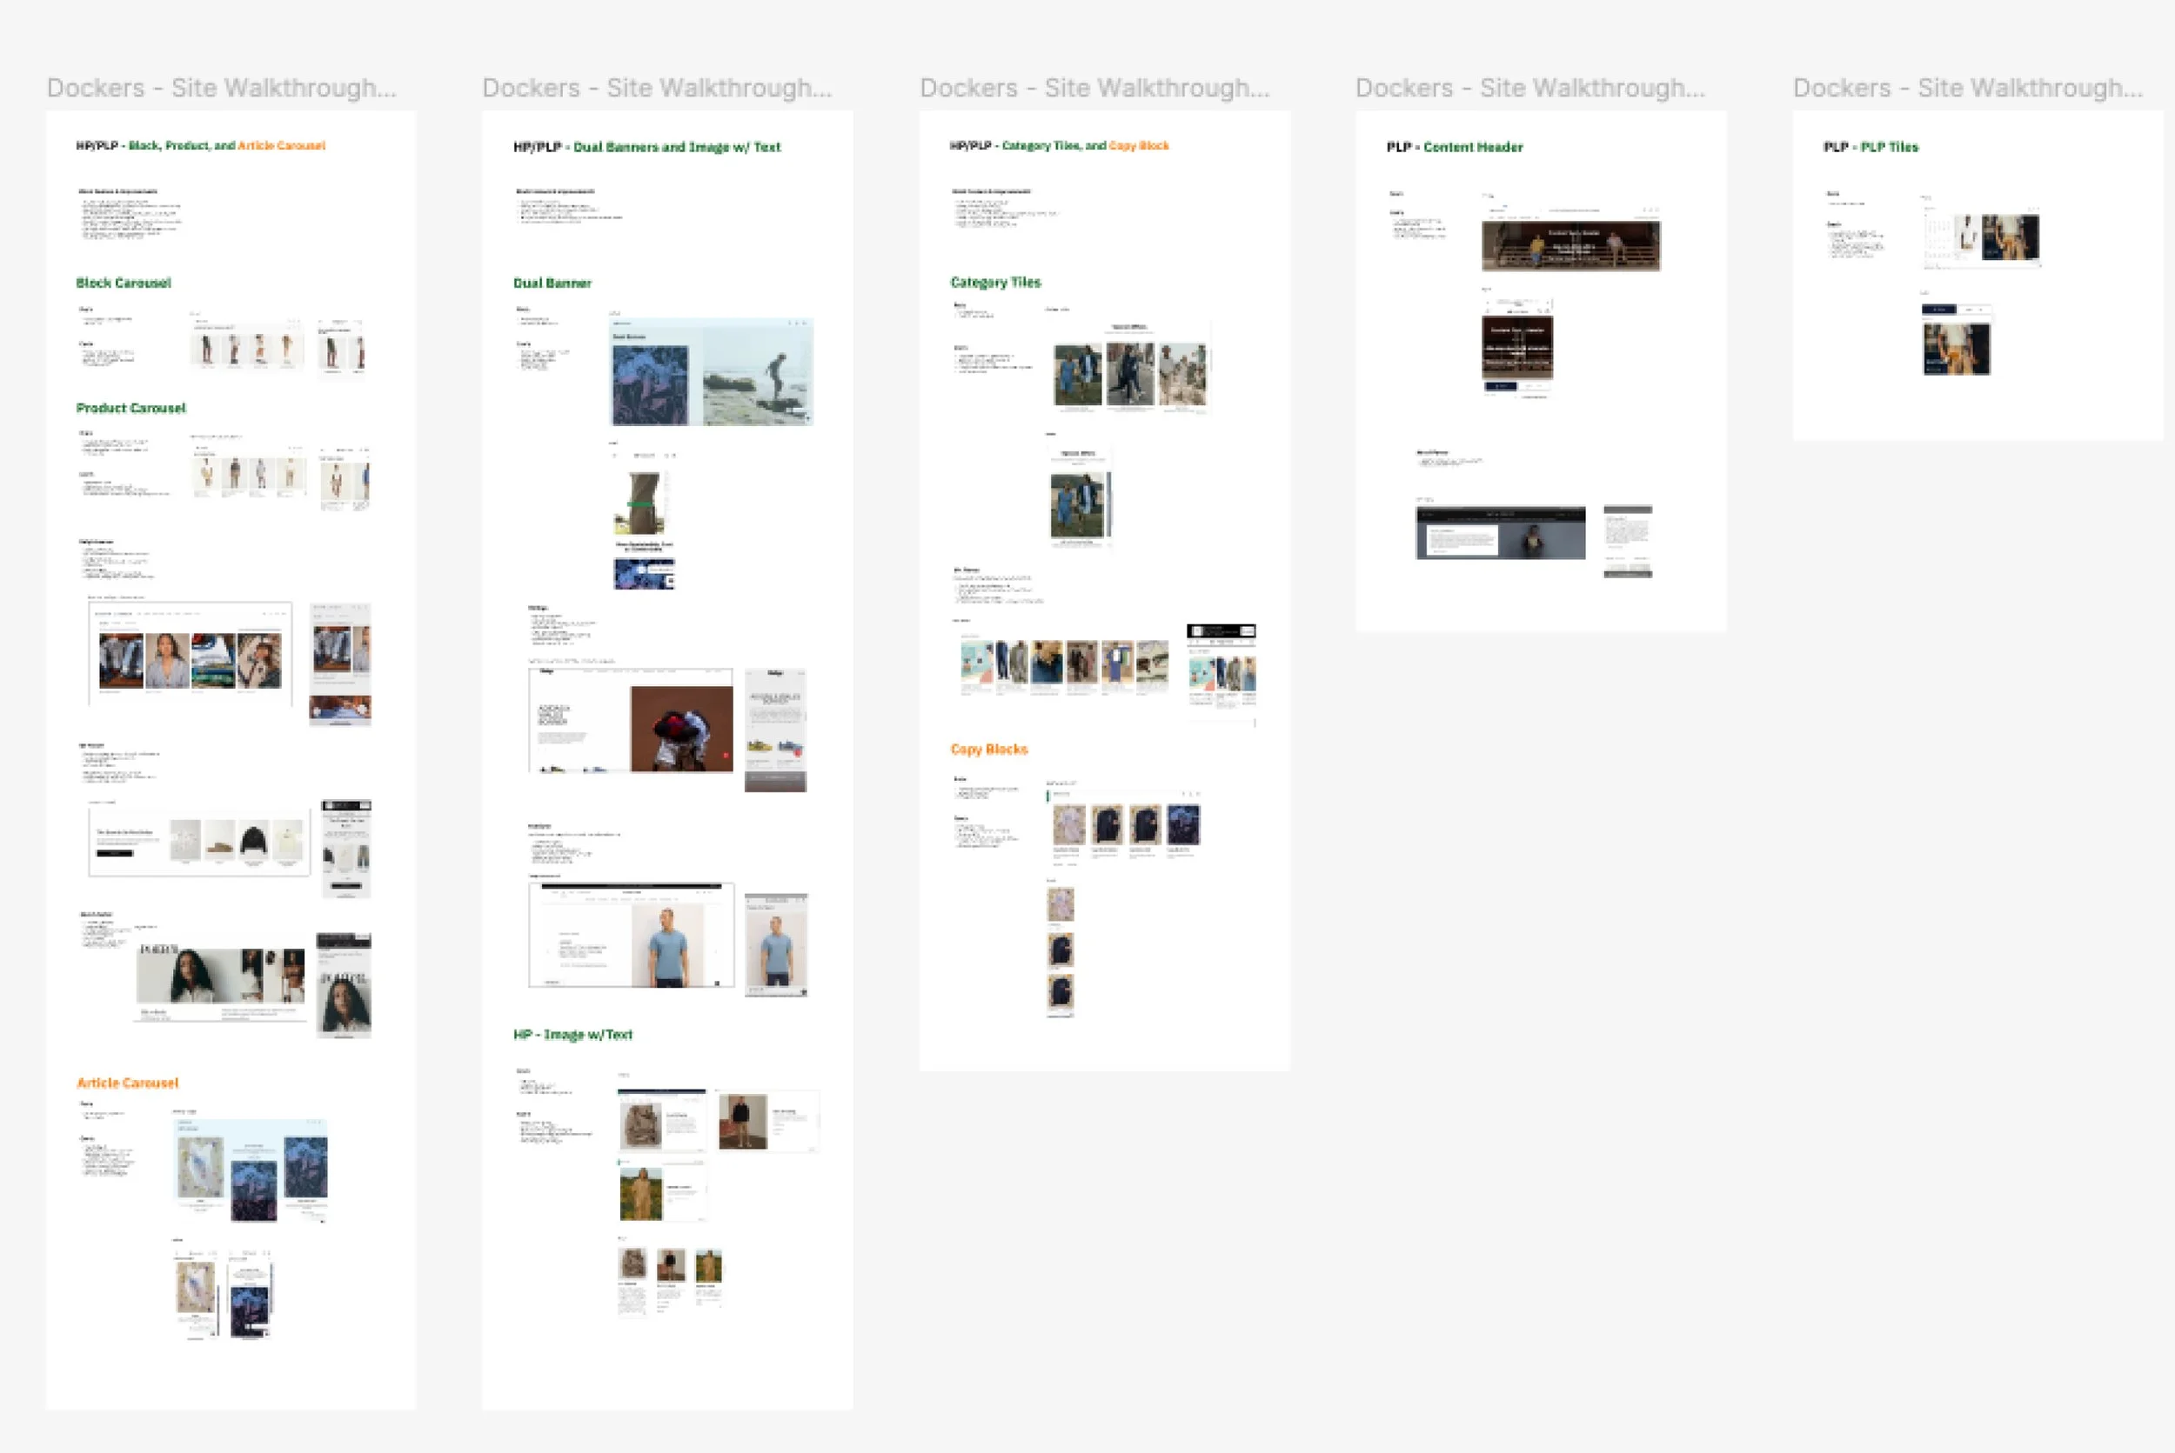This screenshot has width=2175, height=1453.
Task: Select the orange Copy Blocks heading
Action: [x=988, y=749]
